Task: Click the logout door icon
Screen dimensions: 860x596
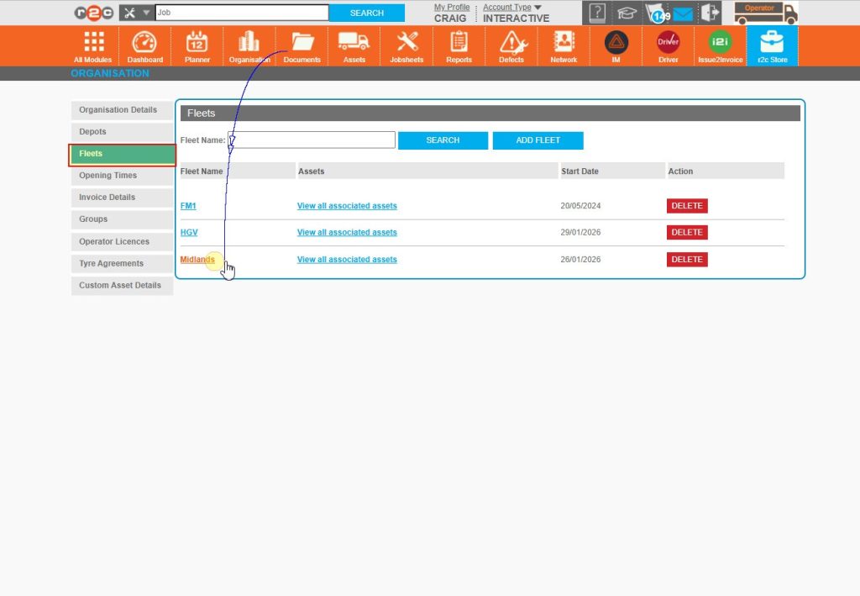Action: [711, 13]
